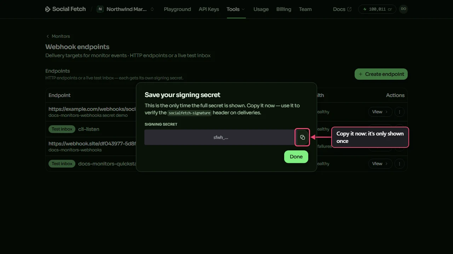
Task: Open the Playground tab
Action: click(x=177, y=9)
